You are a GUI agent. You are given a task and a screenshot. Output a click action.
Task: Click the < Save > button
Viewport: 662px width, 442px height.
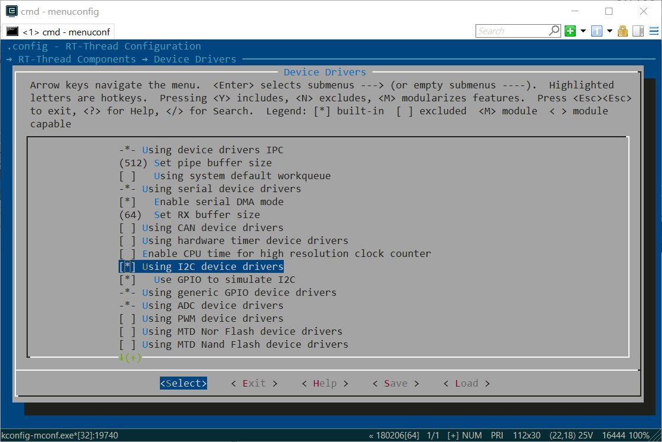click(395, 384)
